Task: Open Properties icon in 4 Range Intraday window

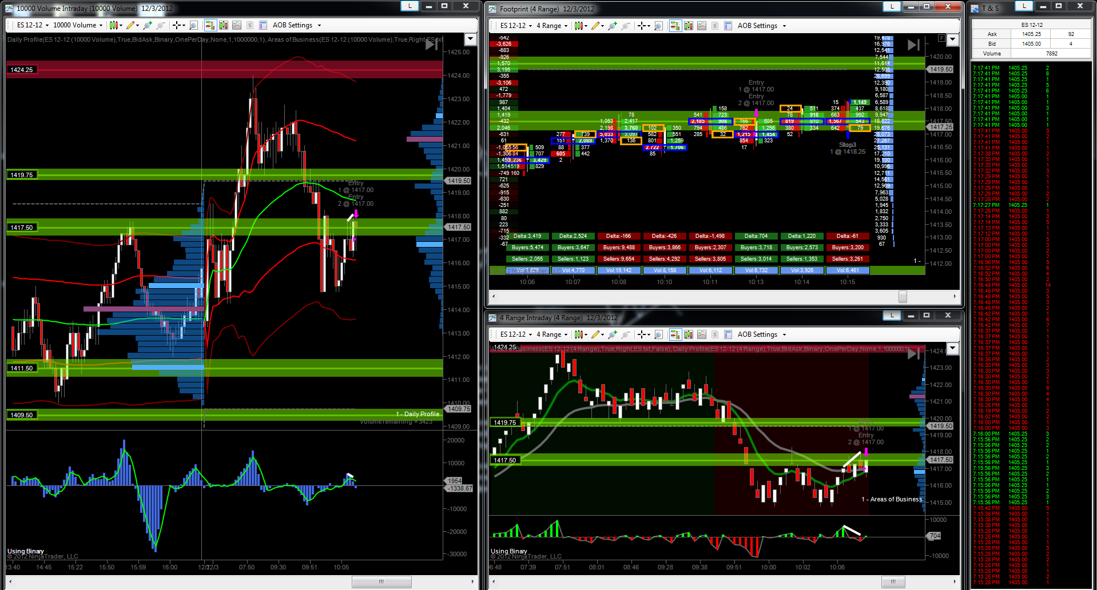Action: [x=728, y=334]
